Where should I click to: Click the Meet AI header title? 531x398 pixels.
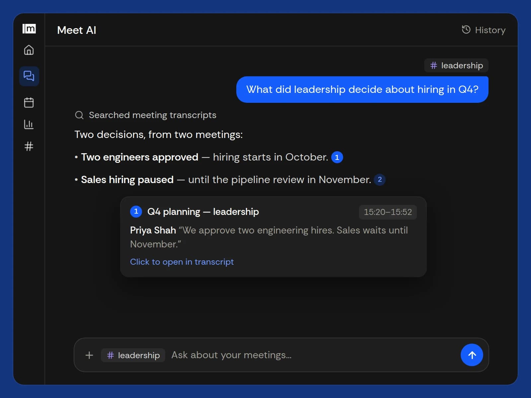click(77, 30)
